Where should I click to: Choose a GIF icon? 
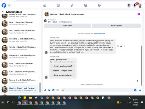click(57, 90)
